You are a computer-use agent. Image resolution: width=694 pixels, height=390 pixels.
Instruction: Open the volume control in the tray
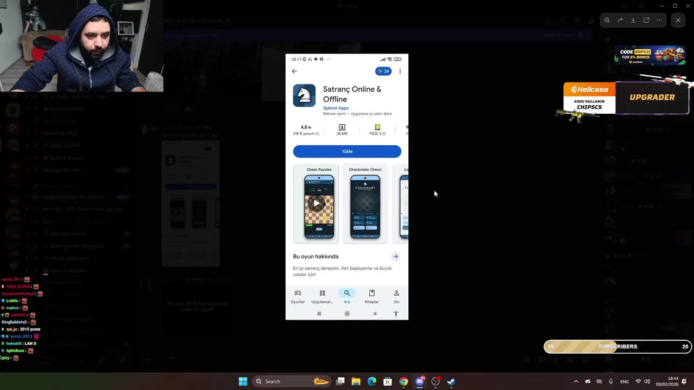pyautogui.click(x=647, y=381)
